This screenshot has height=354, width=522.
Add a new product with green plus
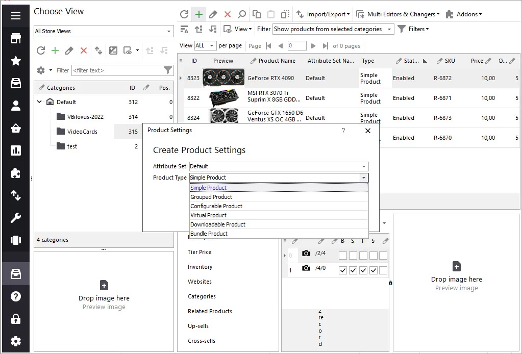(198, 14)
